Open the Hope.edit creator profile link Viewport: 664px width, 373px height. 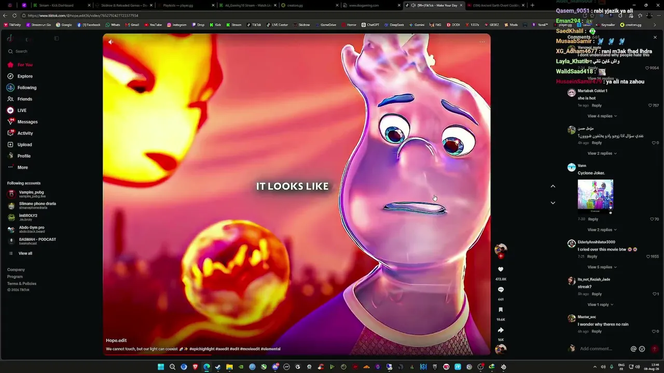pyautogui.click(x=116, y=340)
